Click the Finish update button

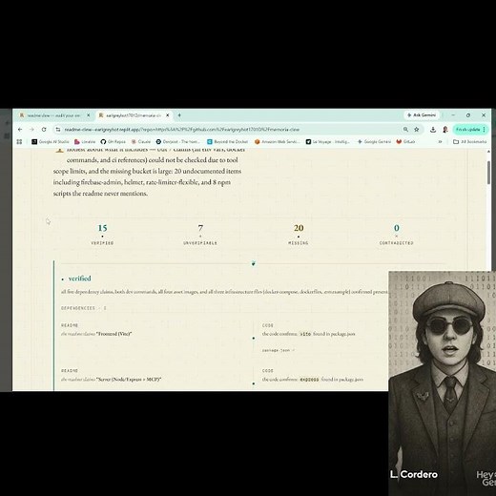point(470,130)
